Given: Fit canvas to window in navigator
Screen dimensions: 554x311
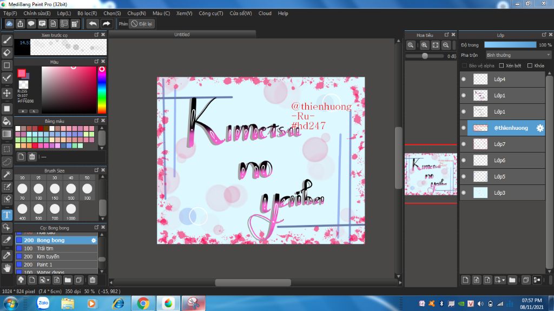Looking at the screenshot, I should (x=436, y=45).
